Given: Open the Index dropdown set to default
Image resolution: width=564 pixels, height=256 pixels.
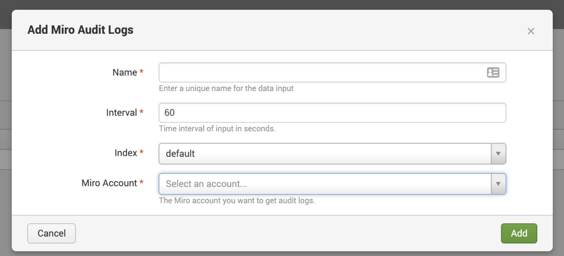Looking at the screenshot, I should (325, 154).
